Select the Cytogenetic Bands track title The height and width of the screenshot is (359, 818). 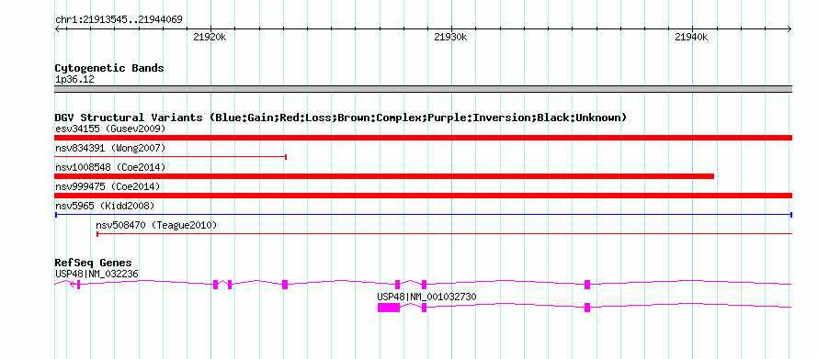(x=109, y=68)
